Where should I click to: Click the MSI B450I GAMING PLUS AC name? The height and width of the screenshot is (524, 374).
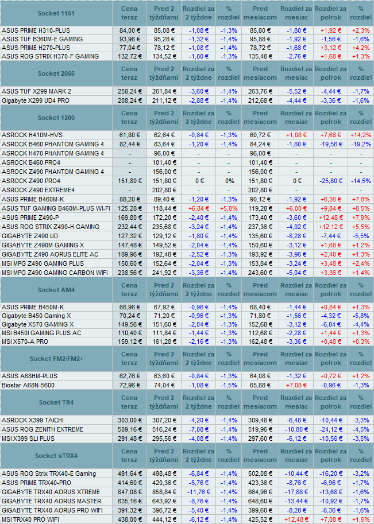tap(41, 333)
